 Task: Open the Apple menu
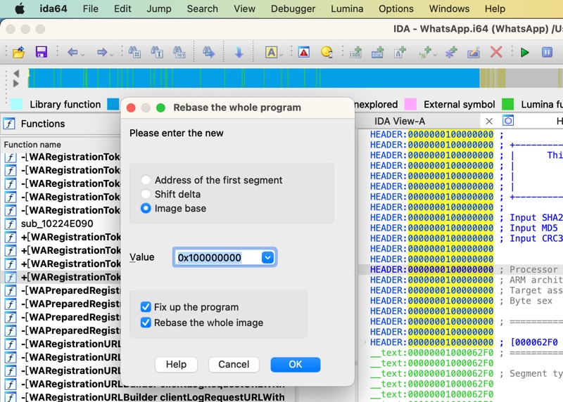[20, 8]
